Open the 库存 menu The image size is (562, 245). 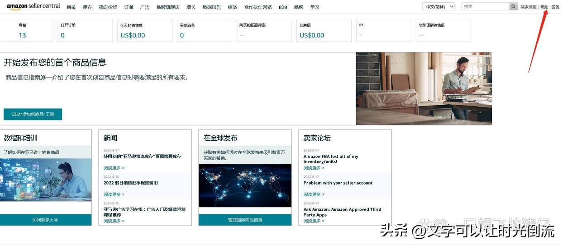(x=87, y=7)
